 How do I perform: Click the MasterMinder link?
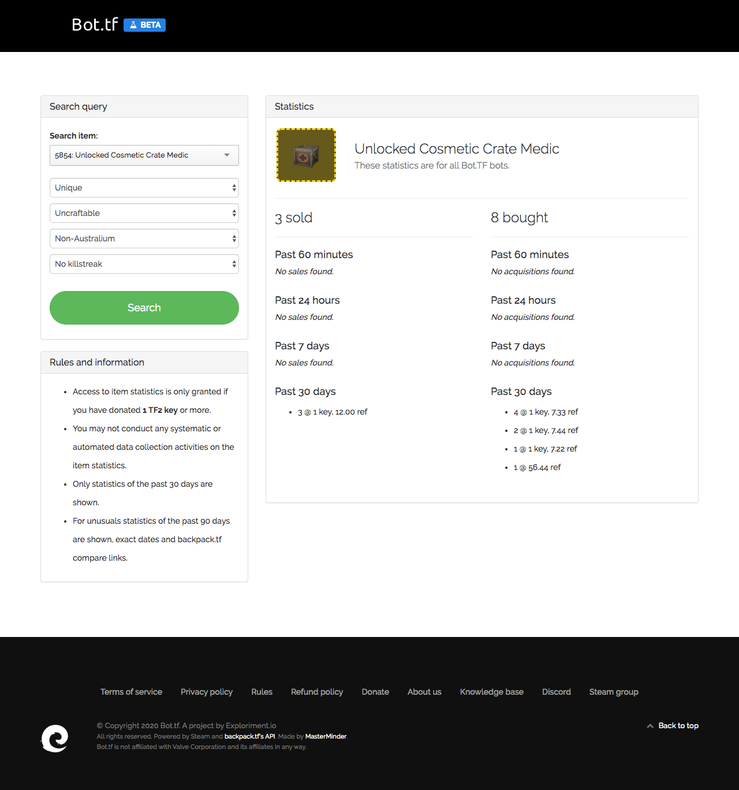click(326, 736)
